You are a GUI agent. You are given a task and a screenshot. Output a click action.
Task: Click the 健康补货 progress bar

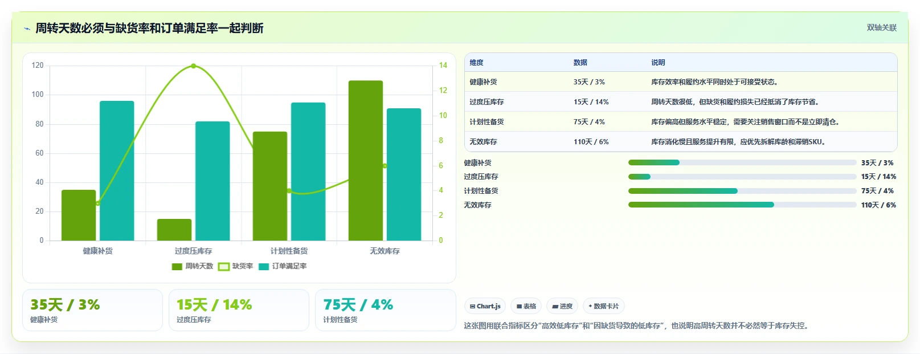(742, 162)
